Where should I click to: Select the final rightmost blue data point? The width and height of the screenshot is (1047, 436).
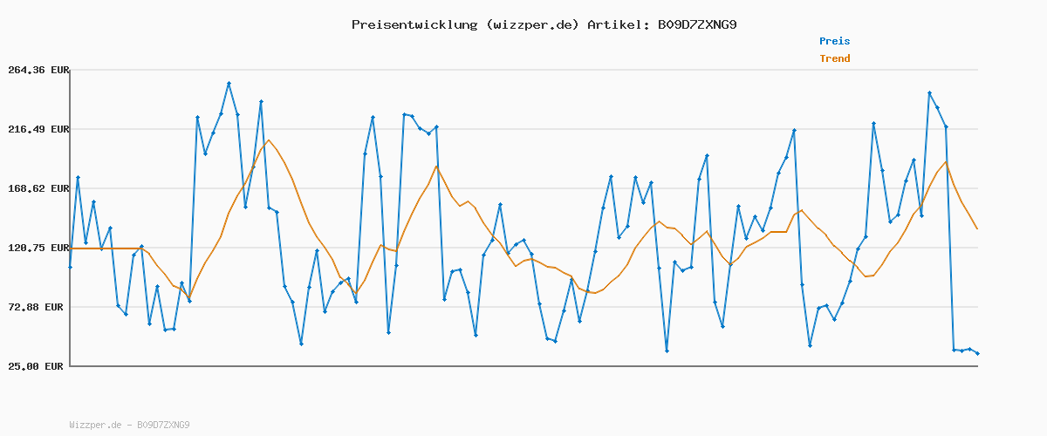point(977,353)
